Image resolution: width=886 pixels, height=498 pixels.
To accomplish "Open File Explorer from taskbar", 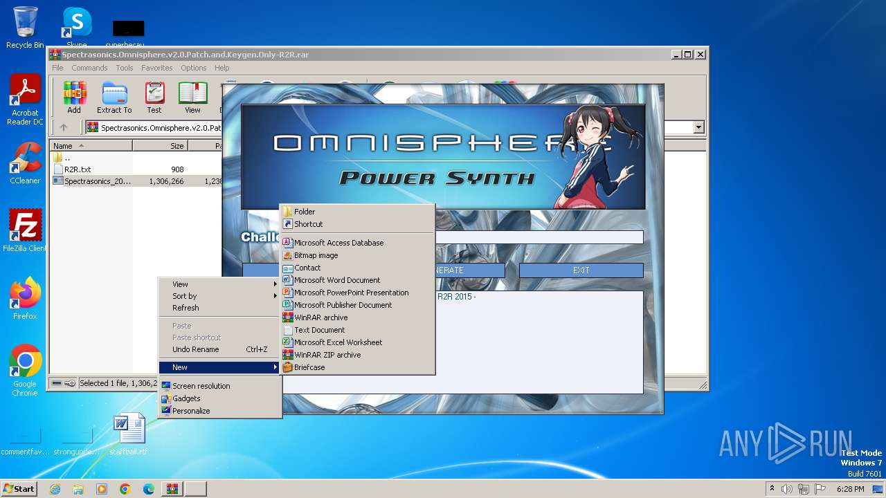I will [x=78, y=489].
